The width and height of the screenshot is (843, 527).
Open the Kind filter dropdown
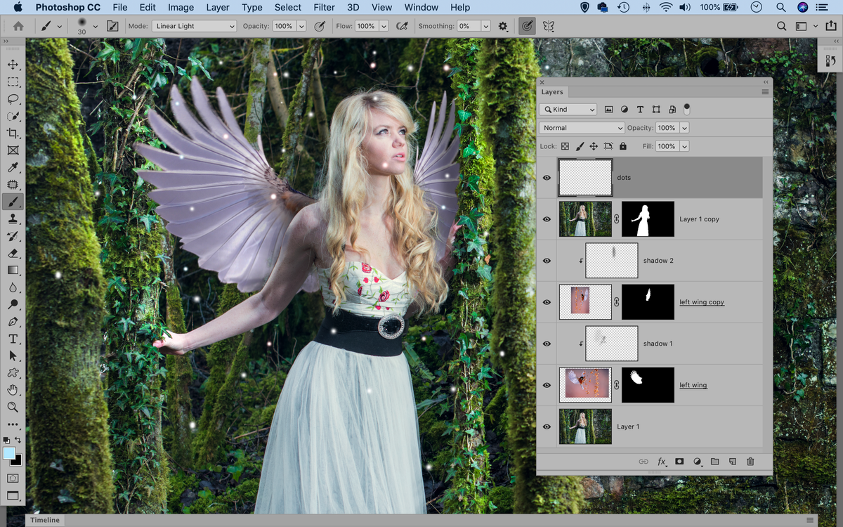(x=568, y=109)
